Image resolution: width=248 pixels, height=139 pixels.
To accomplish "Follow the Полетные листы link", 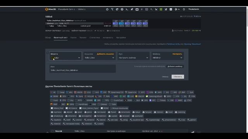I will coord(173,44).
